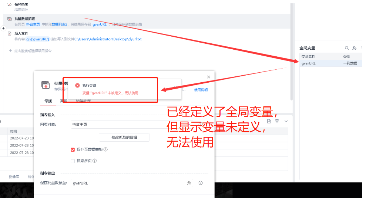The width and height of the screenshot is (366, 198).
Task: Switch to the 高级 tab
Action: pyautogui.click(x=64, y=101)
